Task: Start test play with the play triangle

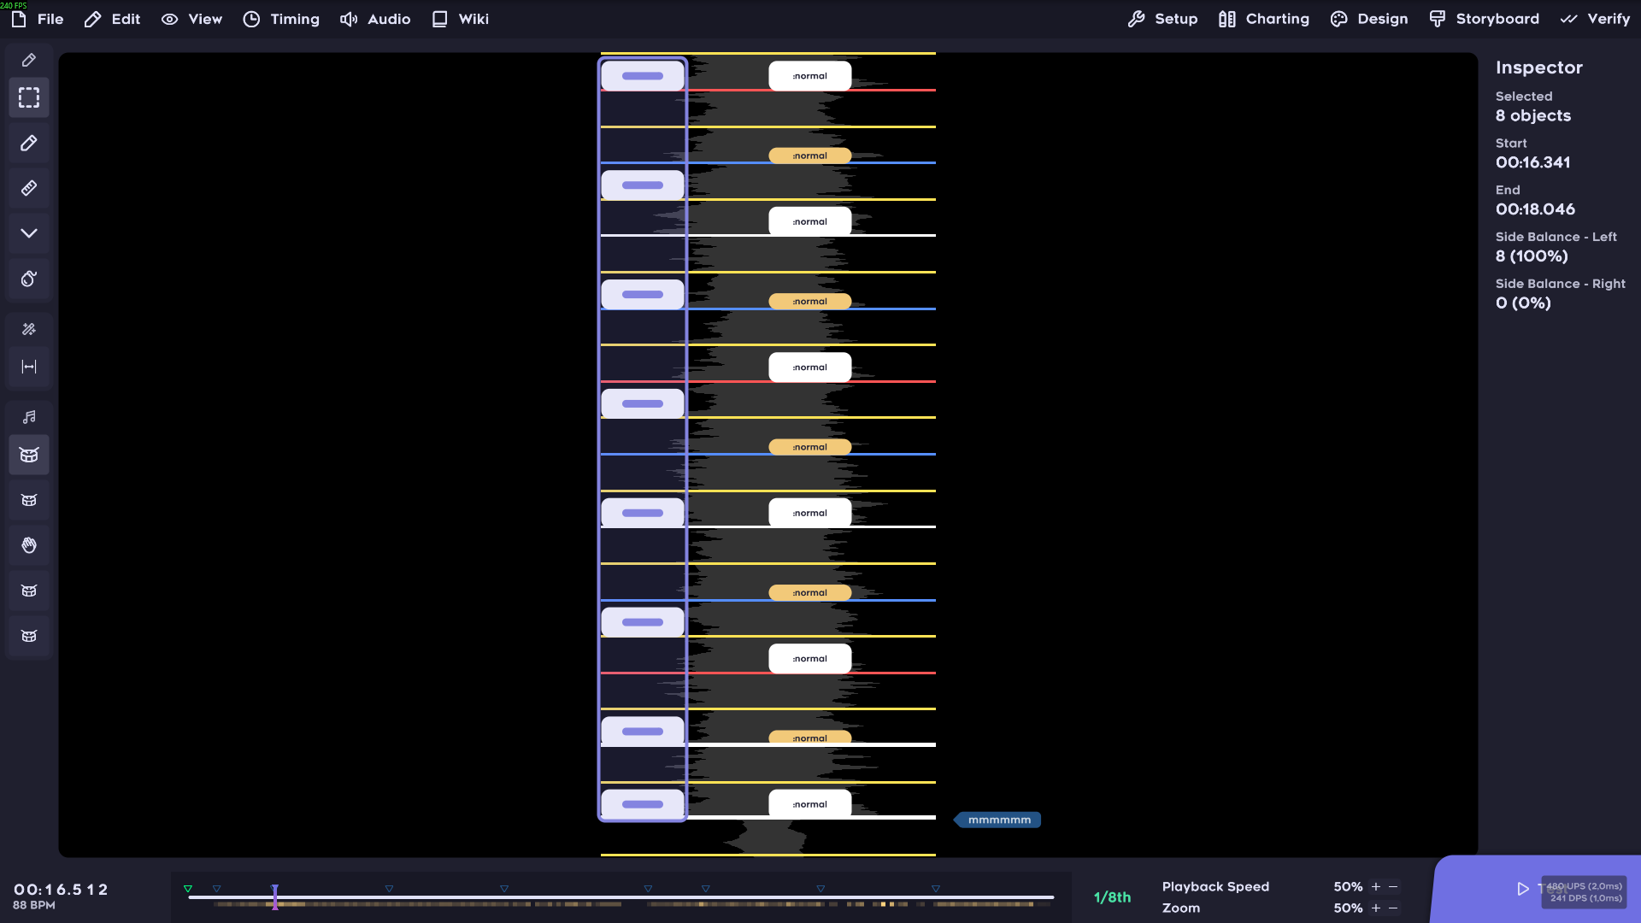Action: pyautogui.click(x=1523, y=889)
